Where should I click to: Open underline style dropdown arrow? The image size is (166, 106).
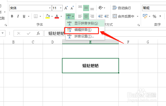click(x=29, y=16)
